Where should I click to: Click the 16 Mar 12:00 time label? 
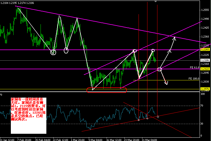click(x=114, y=140)
